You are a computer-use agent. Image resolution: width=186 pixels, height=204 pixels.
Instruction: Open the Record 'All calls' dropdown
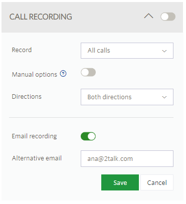[x=127, y=51]
